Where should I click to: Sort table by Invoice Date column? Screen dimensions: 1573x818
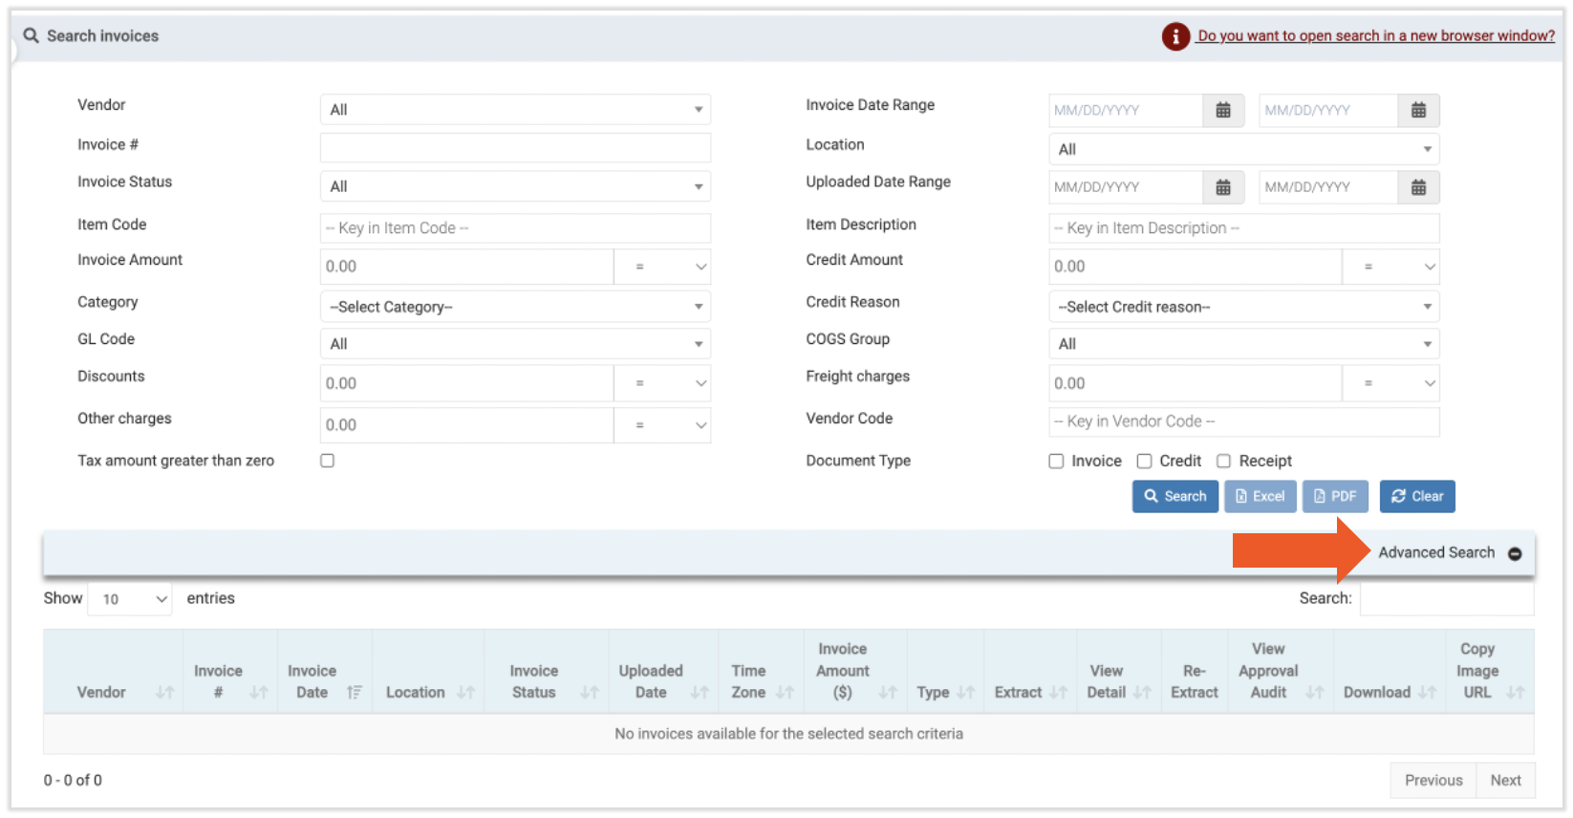(354, 692)
